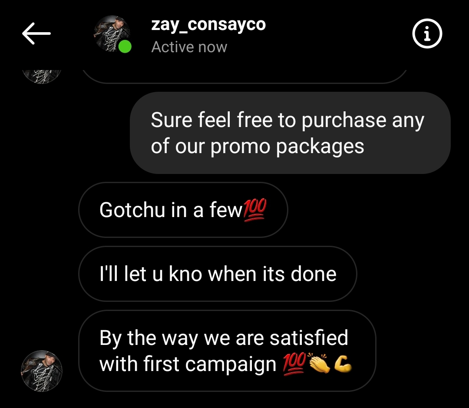
Task: Tap the 100 emoji after 'campaign'
Action: tap(294, 364)
